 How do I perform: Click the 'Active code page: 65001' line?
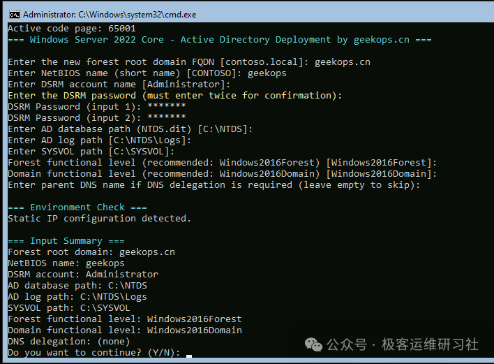click(71, 29)
